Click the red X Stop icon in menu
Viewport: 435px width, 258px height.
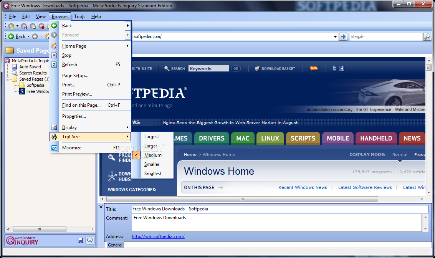point(55,55)
